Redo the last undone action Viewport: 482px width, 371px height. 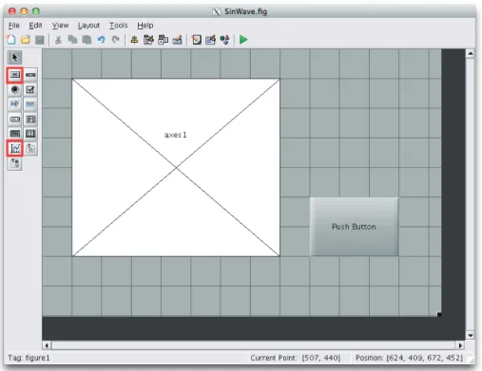click(x=116, y=40)
